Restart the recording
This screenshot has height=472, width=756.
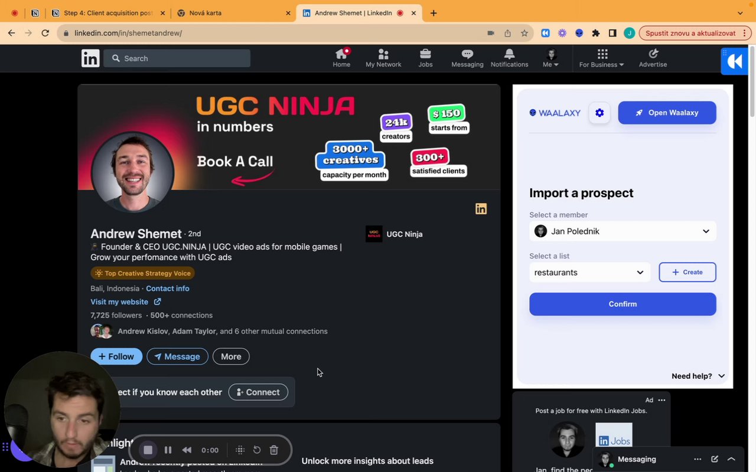tap(257, 450)
